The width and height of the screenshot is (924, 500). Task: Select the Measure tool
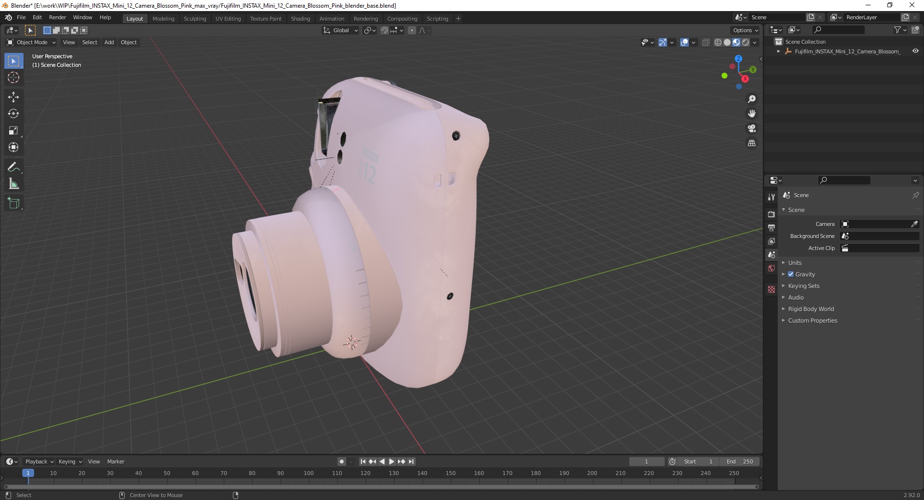point(13,184)
